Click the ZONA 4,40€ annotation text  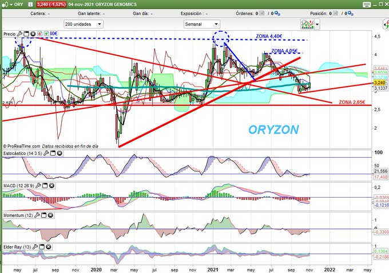(269, 36)
